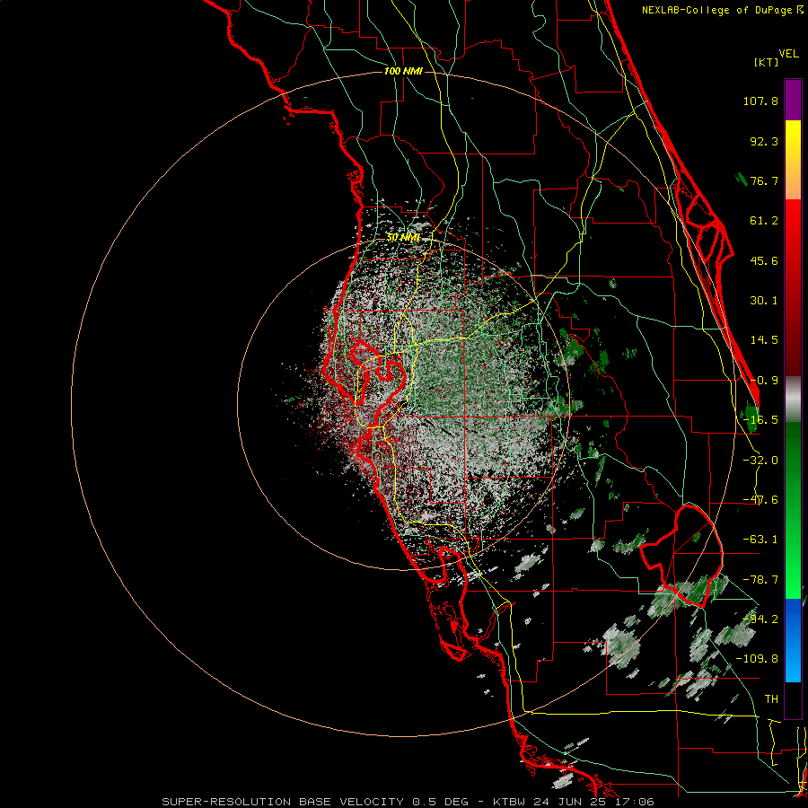Click the -32.0 scale value
The height and width of the screenshot is (808, 808).
[760, 461]
